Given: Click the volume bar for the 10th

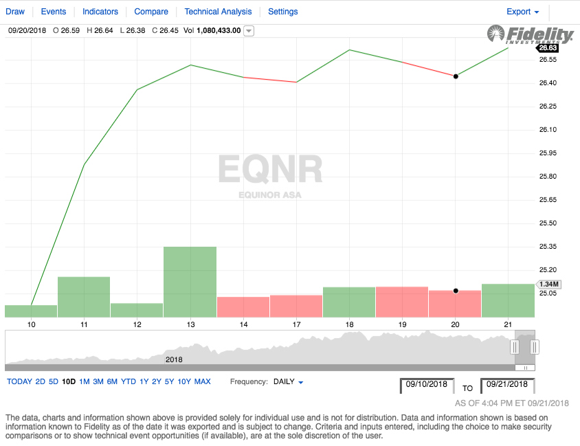Looking at the screenshot, I should pos(31,311).
